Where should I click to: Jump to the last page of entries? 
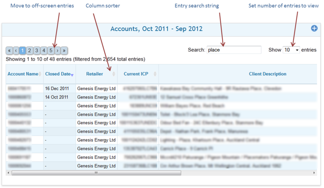click(64, 51)
